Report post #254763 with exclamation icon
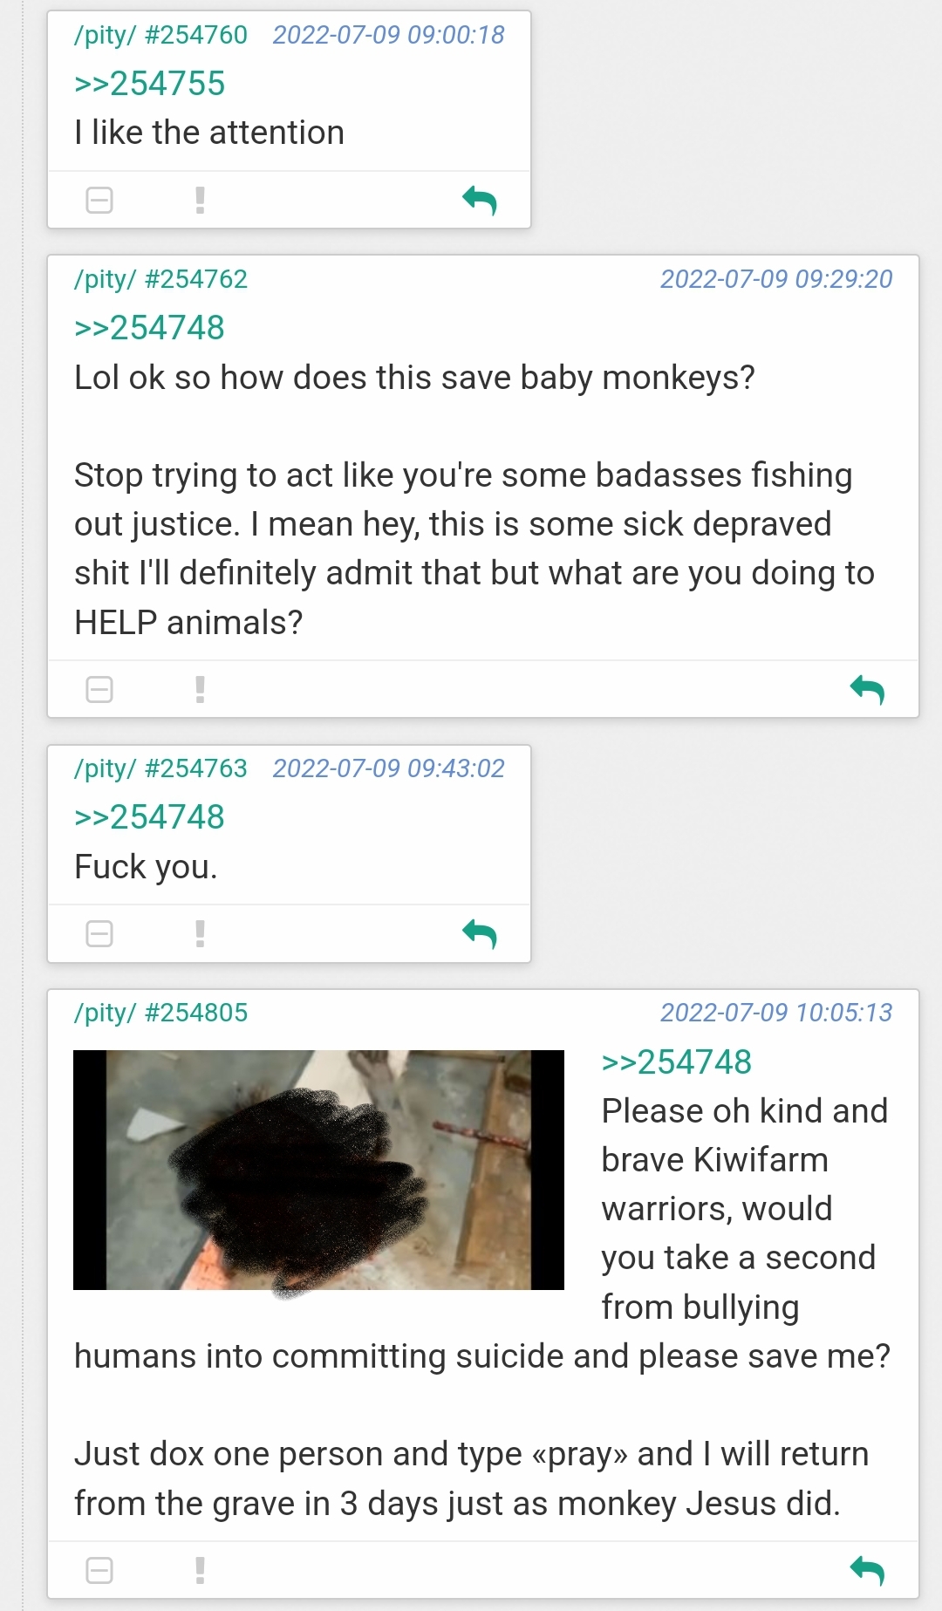Image resolution: width=942 pixels, height=1611 pixels. pos(200,934)
